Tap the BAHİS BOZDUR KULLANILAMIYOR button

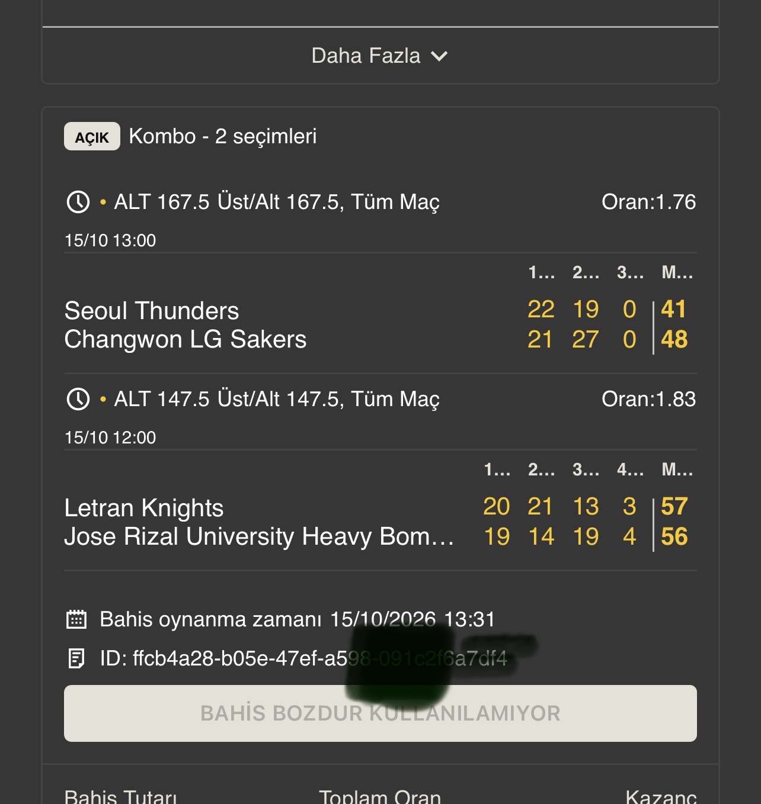pos(380,713)
